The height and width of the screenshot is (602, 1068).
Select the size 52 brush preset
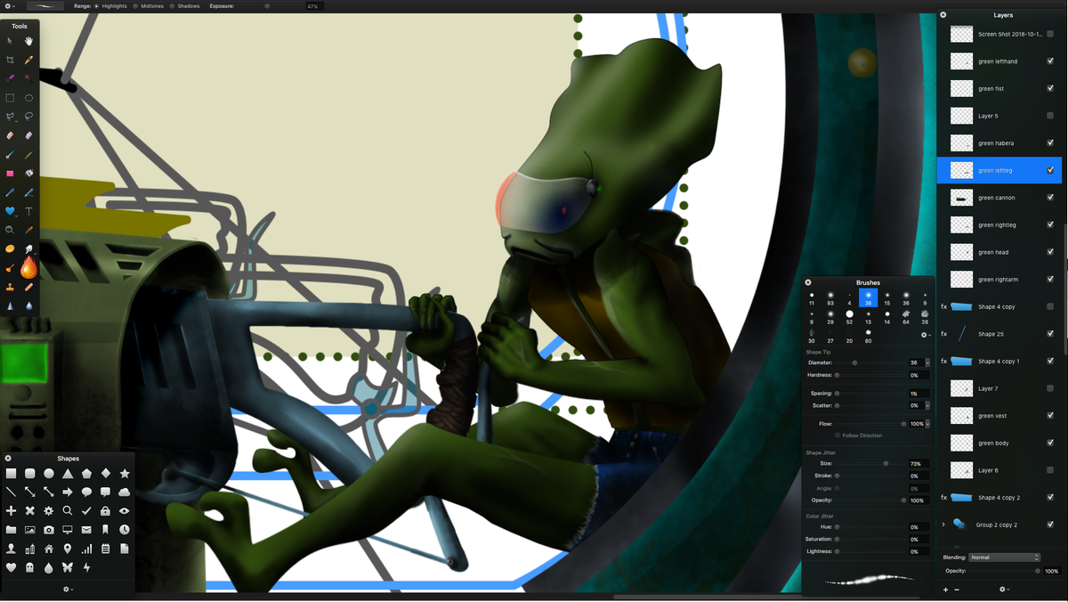click(x=849, y=317)
